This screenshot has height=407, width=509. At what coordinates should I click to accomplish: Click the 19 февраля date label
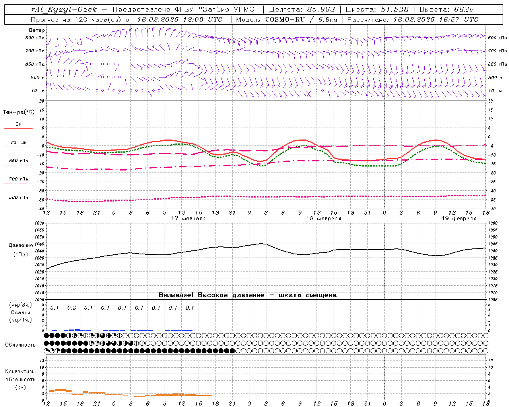click(459, 219)
